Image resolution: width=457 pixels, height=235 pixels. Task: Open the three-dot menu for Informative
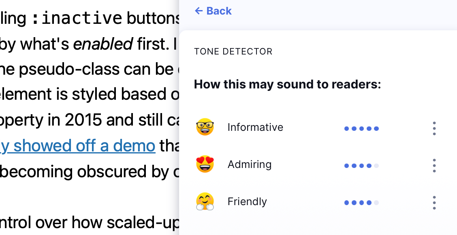point(434,128)
